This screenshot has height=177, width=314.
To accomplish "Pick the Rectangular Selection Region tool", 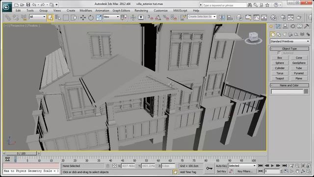I will coord(66,18).
